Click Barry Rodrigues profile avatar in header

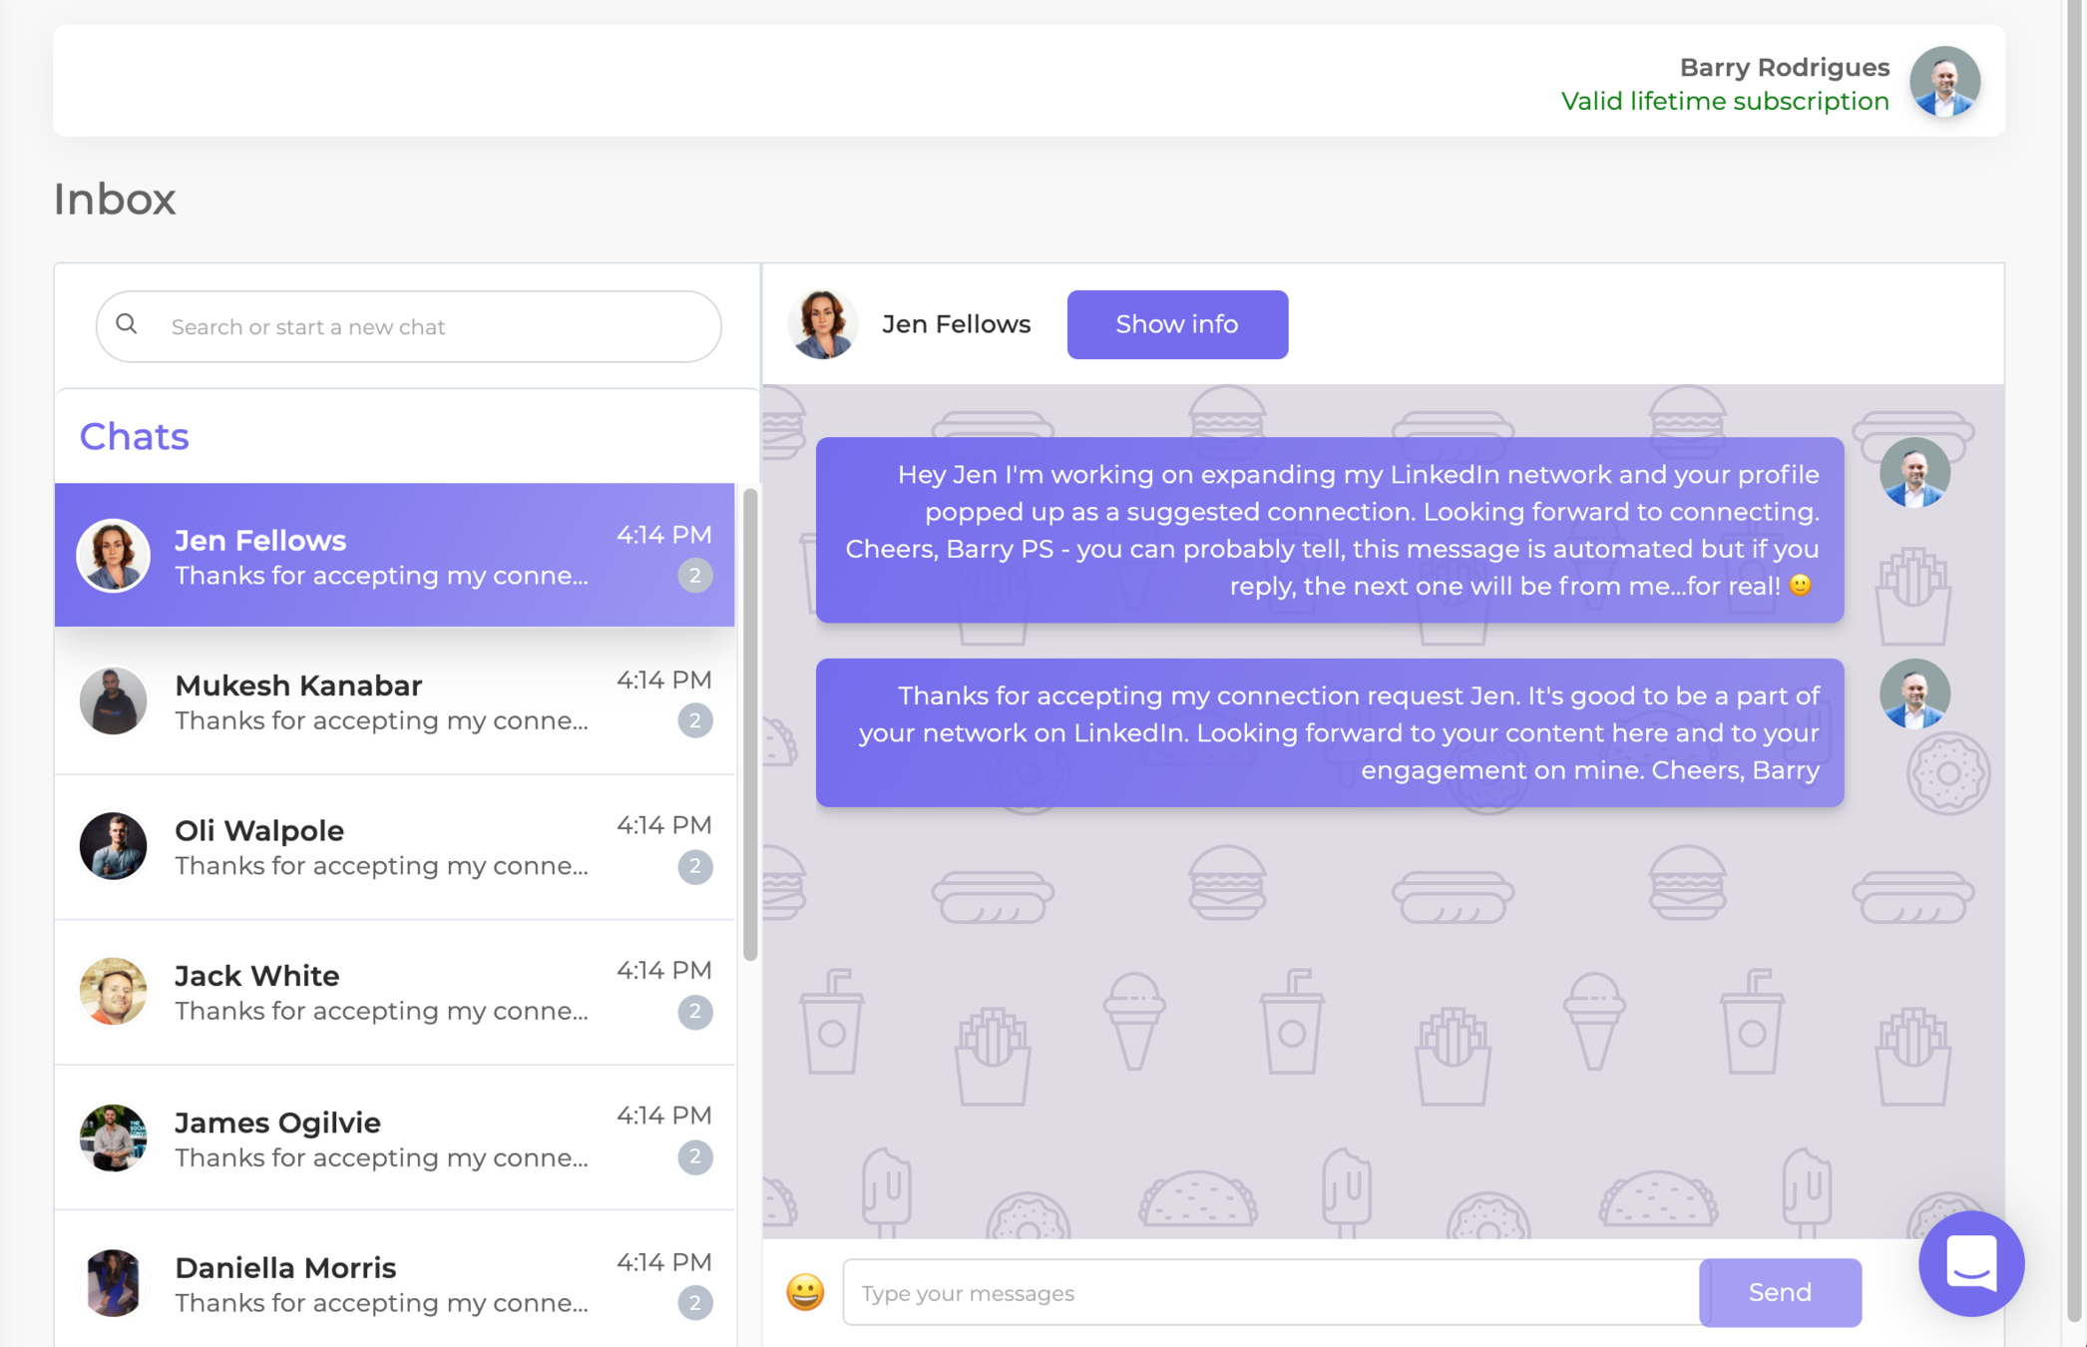(x=1943, y=82)
